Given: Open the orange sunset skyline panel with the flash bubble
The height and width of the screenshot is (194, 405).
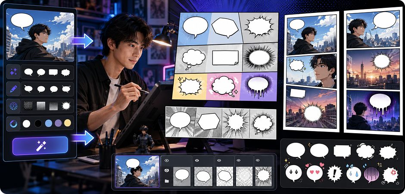Looking at the screenshot, I should (373, 68).
